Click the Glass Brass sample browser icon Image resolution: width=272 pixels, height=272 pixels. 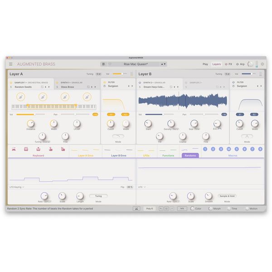(x=88, y=87)
